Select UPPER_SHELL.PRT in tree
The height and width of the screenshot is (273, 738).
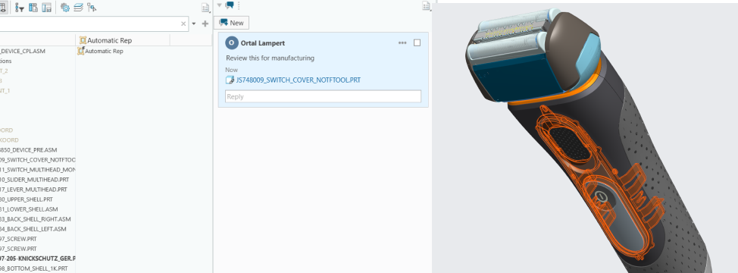(27, 199)
